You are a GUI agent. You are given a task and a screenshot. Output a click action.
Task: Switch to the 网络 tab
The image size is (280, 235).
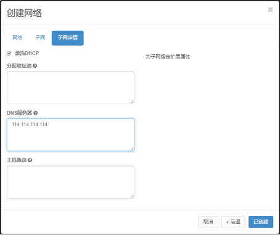17,38
